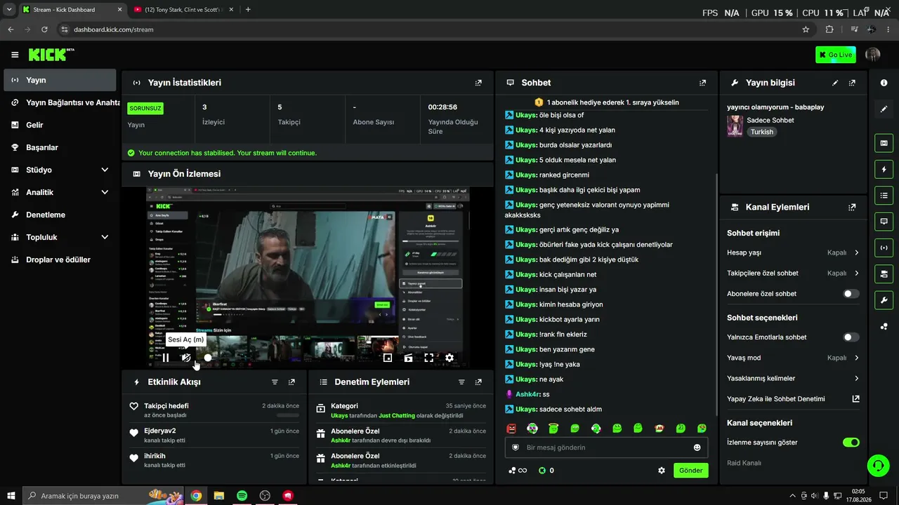Image resolution: width=899 pixels, height=505 pixels.
Task: Pop out the Kanal Eylemleri panel
Action: coord(852,208)
